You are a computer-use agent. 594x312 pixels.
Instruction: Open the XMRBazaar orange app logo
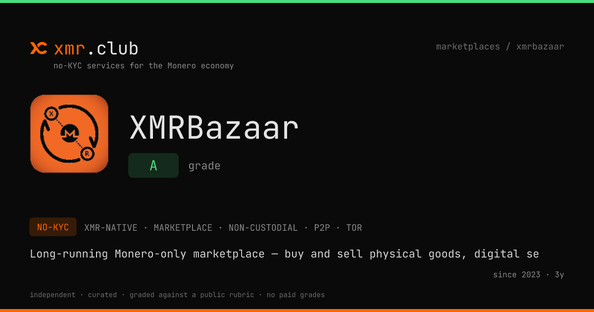pos(69,134)
